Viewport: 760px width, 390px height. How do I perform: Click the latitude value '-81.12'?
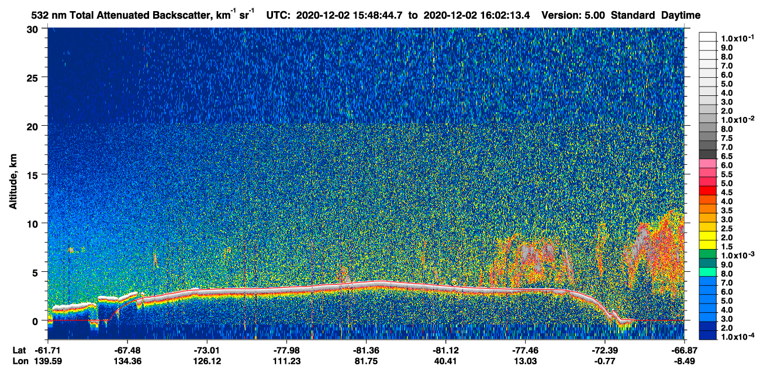tap(445, 350)
